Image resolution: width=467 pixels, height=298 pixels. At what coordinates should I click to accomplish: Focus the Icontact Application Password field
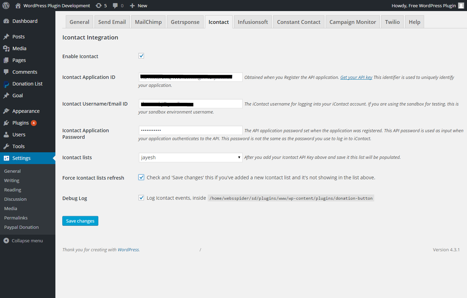[x=190, y=130]
